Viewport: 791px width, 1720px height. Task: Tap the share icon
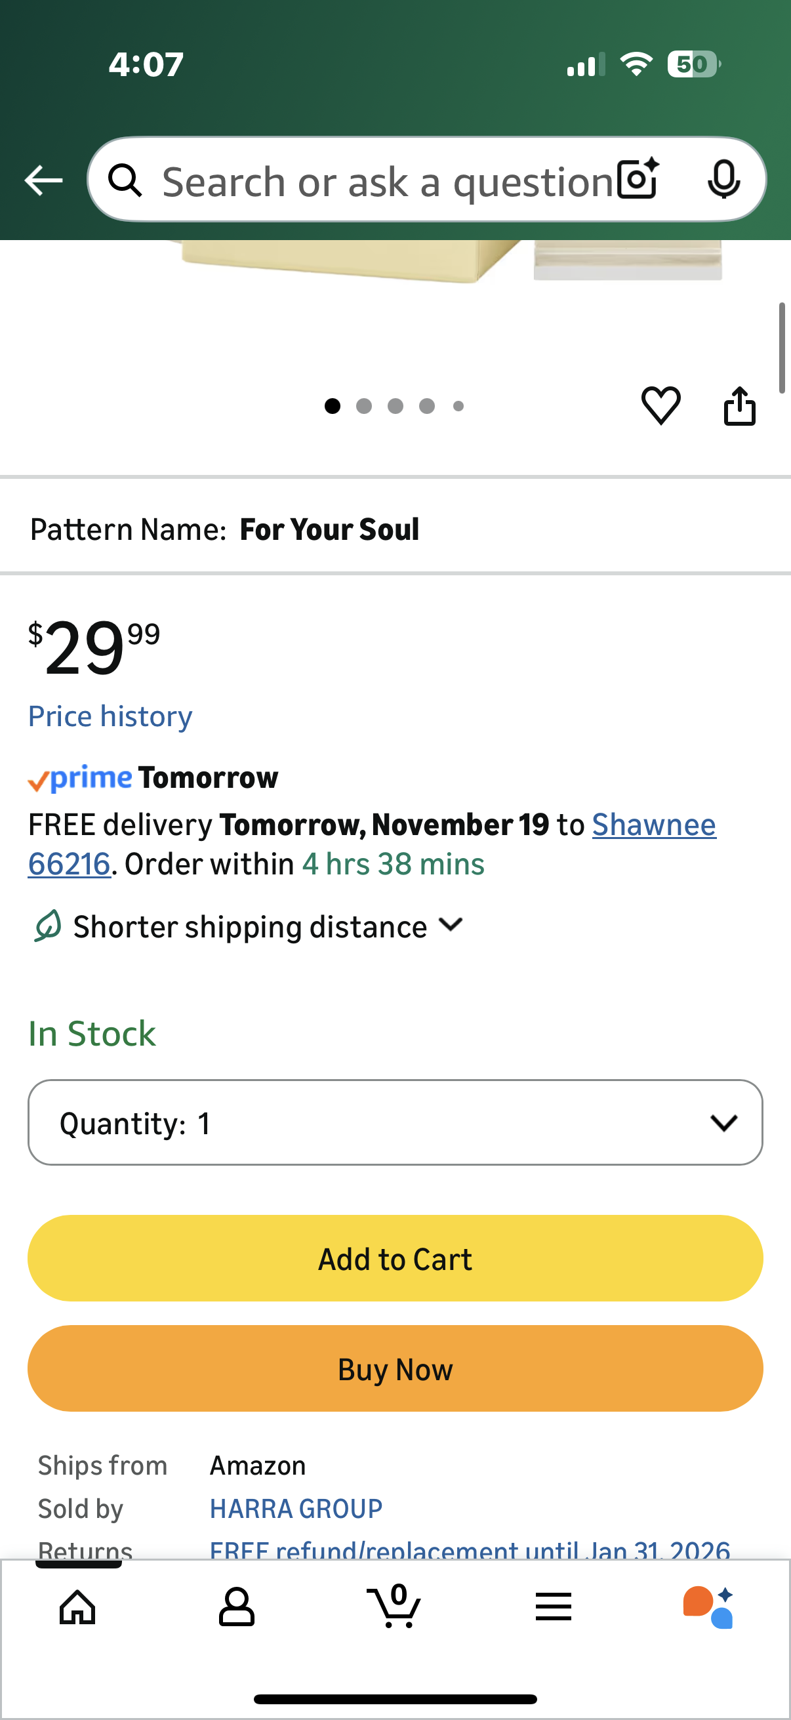[x=740, y=405]
